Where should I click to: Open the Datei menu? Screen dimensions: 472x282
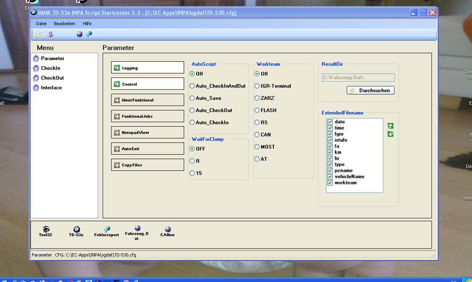[41, 24]
